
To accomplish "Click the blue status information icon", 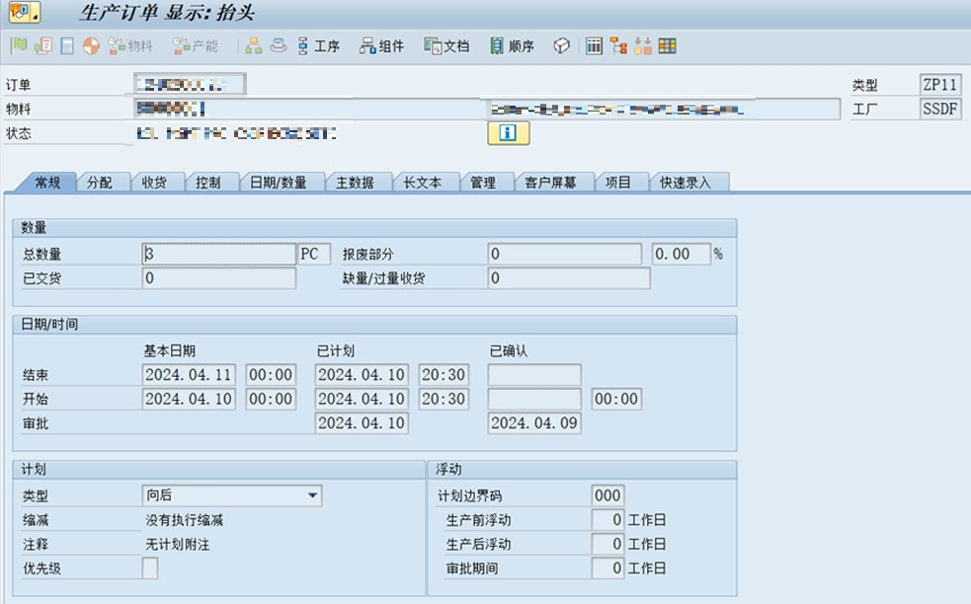I will 508,134.
